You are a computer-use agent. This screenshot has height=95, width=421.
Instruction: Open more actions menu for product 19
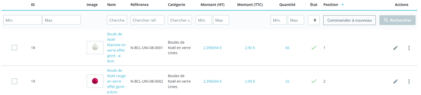coord(409,81)
